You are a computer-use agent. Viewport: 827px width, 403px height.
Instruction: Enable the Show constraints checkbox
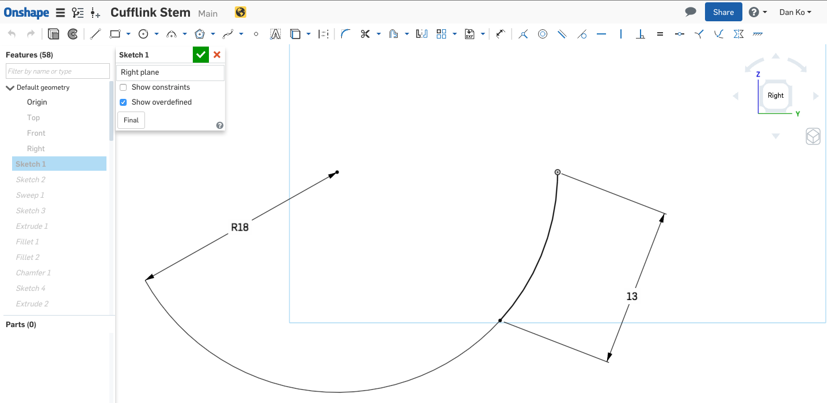[x=123, y=87]
